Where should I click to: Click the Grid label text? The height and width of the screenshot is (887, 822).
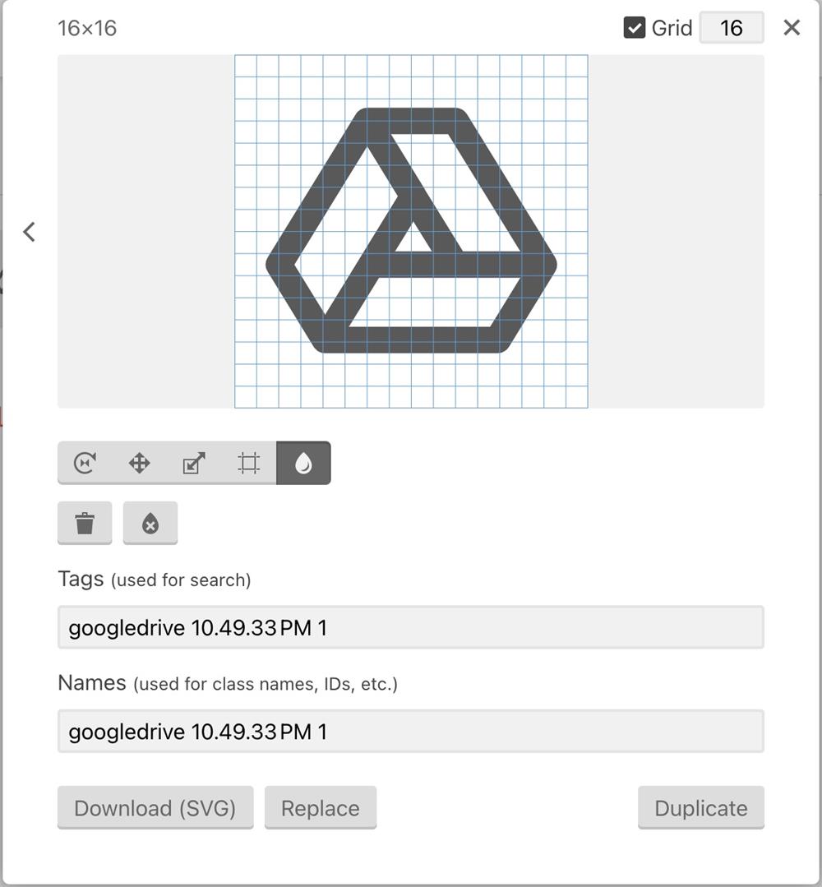coord(672,28)
